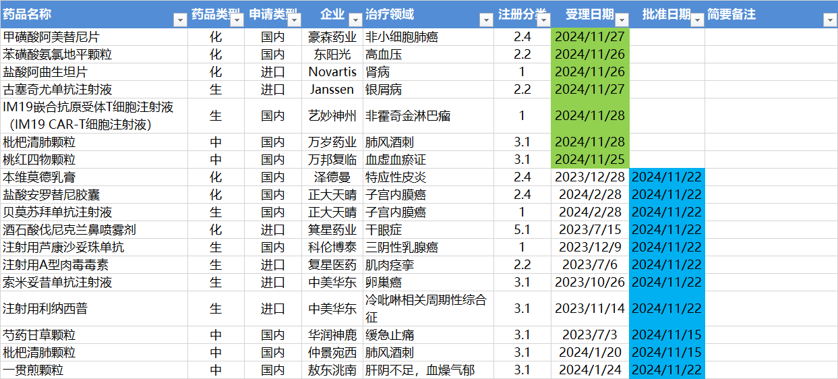838x379 pixels.
Task: Open the filter dropdown for 简要备注 column
Action: click(x=830, y=20)
